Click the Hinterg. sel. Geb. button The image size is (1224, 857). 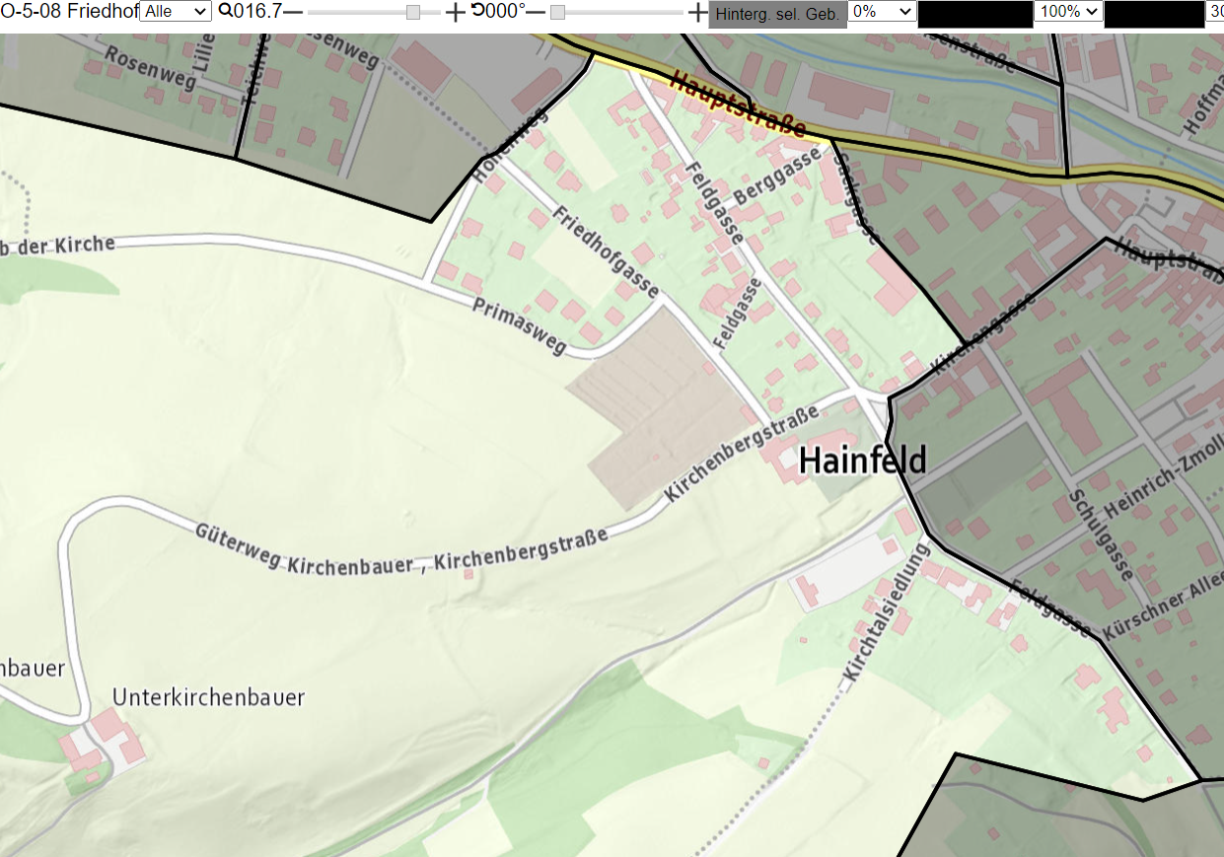point(778,14)
